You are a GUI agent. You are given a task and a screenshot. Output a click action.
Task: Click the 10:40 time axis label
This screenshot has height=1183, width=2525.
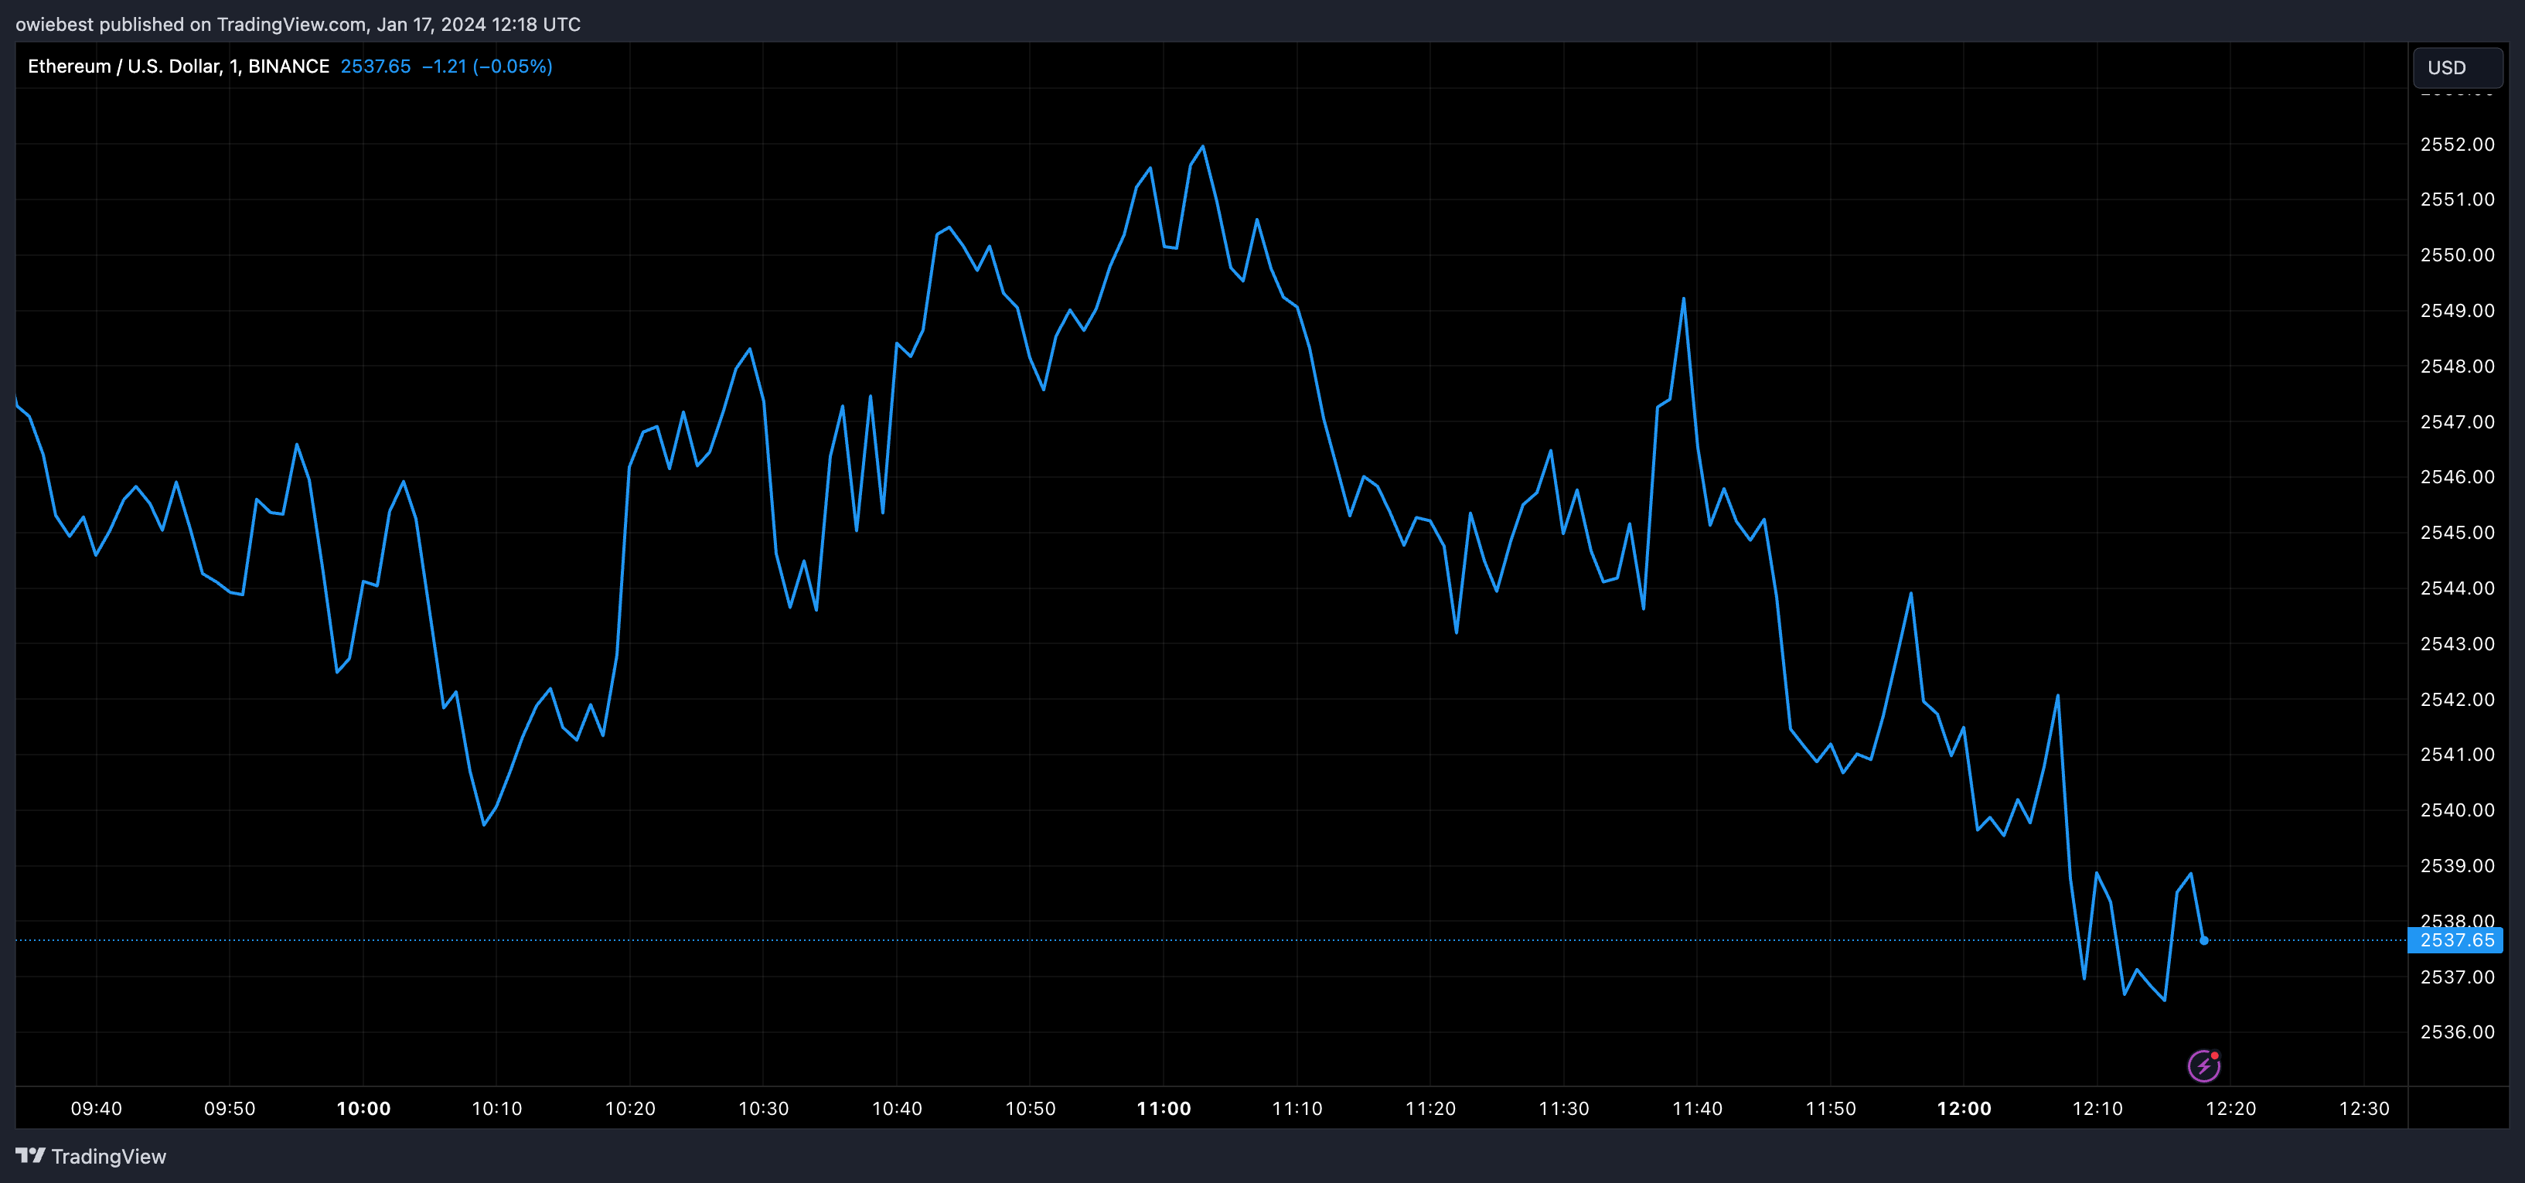tap(897, 1109)
